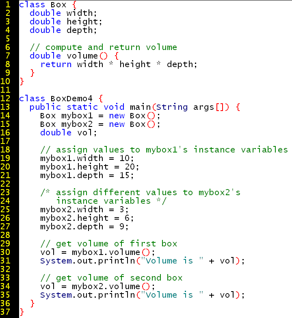Select the 'double width;' field declaration

click(x=63, y=13)
